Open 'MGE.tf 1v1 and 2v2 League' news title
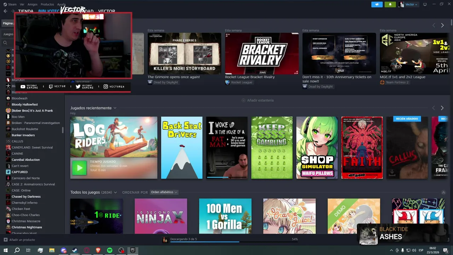The height and width of the screenshot is (255, 453). click(403, 77)
